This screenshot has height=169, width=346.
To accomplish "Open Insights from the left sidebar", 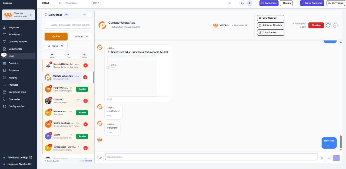I will (13, 78).
